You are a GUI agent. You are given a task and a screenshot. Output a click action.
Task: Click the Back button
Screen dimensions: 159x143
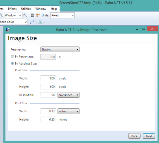[134, 136]
